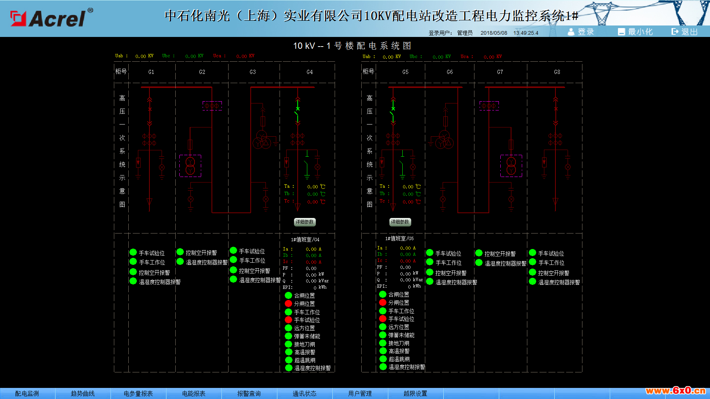Click the 1#值班室/G4 label
The height and width of the screenshot is (399, 710).
pos(305,239)
